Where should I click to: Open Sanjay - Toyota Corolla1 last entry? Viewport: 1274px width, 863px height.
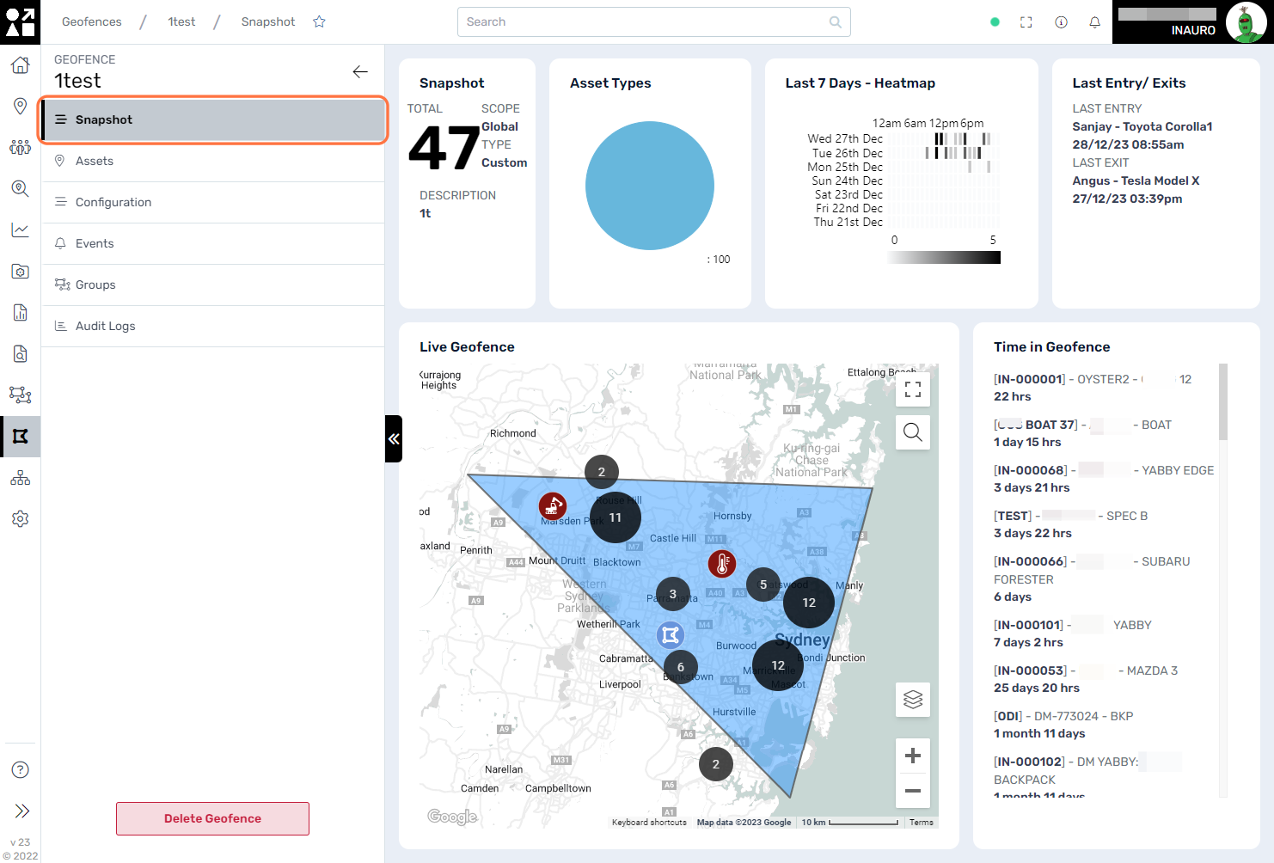pos(1142,126)
